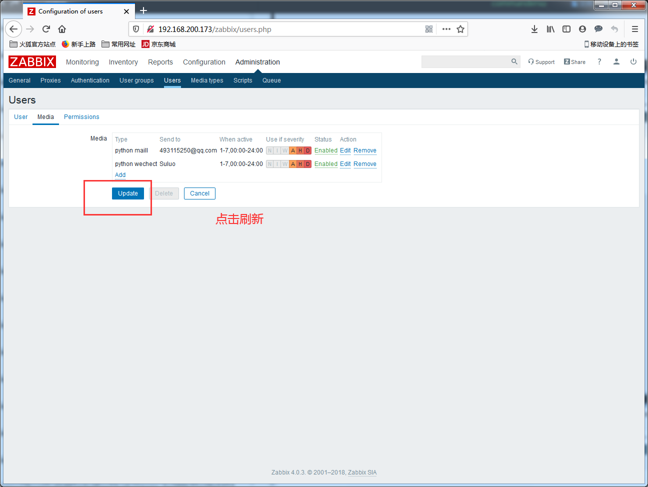Toggle the Firefox sidebar icon
Viewport: 648px width, 487px height.
pos(566,29)
